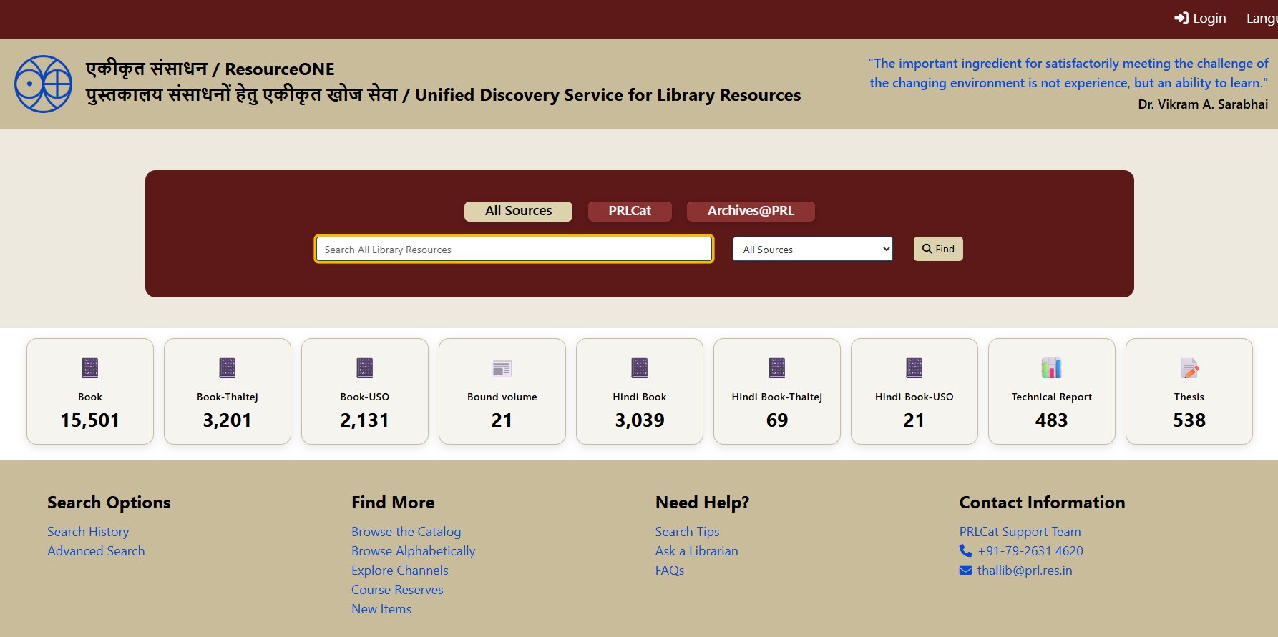
Task: Click the Hindi Book category icon
Action: coord(640,368)
